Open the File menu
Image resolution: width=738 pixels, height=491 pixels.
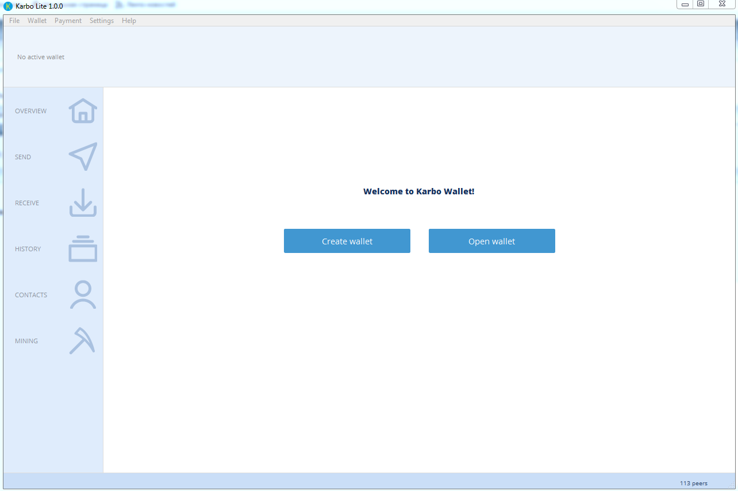coord(14,21)
